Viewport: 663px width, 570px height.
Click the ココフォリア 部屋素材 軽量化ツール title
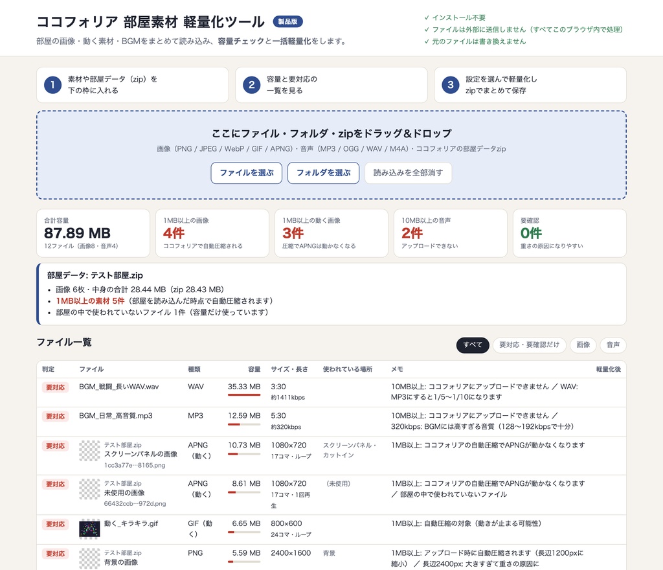click(x=150, y=22)
